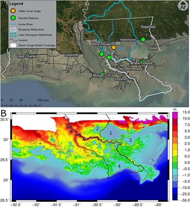Click the 'New Orleans' city label

click(143, 63)
